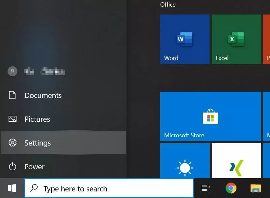The height and width of the screenshot is (198, 270).
Task: Select Pictures in the Start sidebar
Action: (37, 119)
